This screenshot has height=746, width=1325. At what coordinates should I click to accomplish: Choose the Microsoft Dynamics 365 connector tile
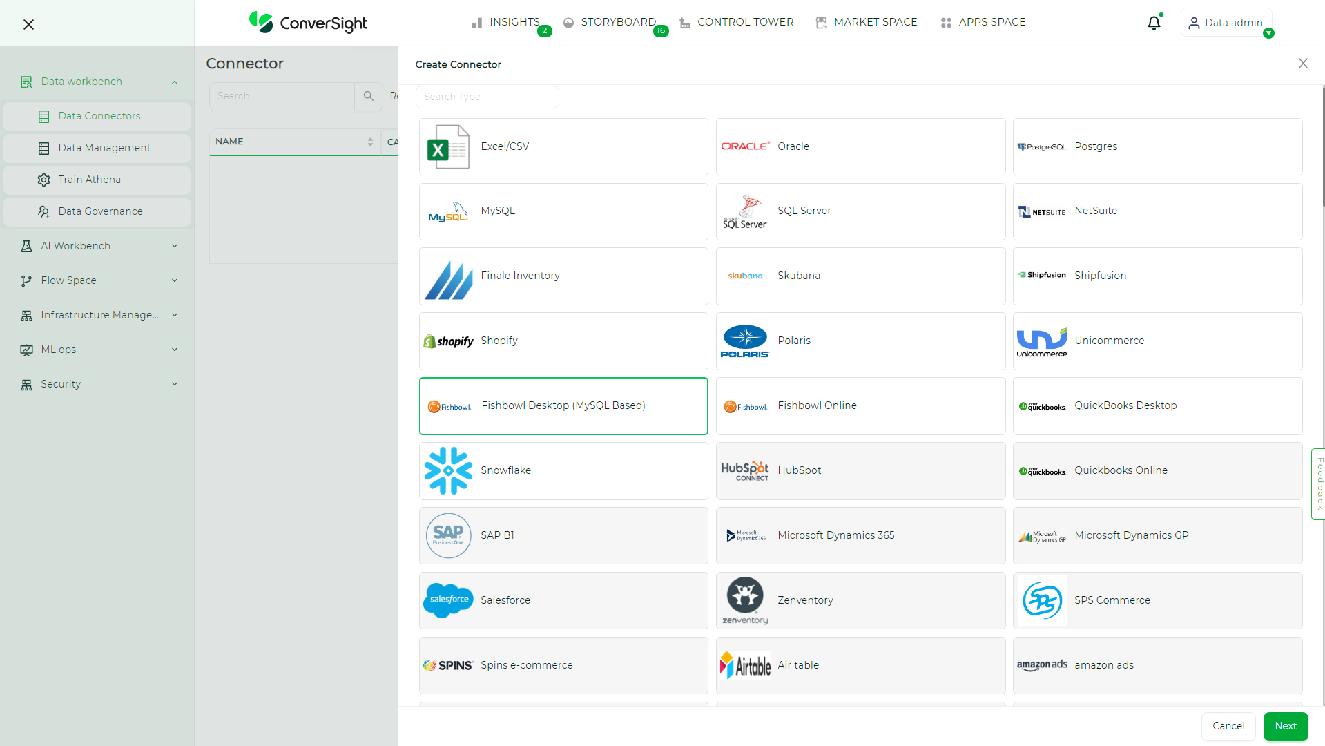pos(860,535)
